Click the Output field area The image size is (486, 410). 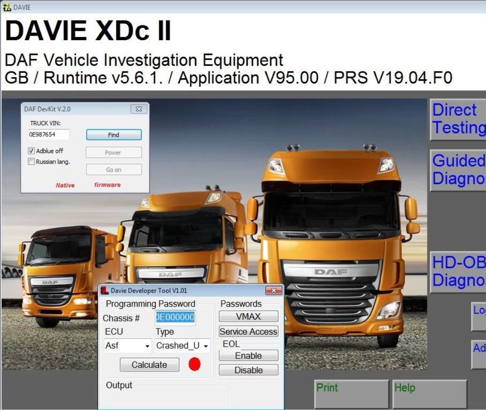(x=165, y=396)
